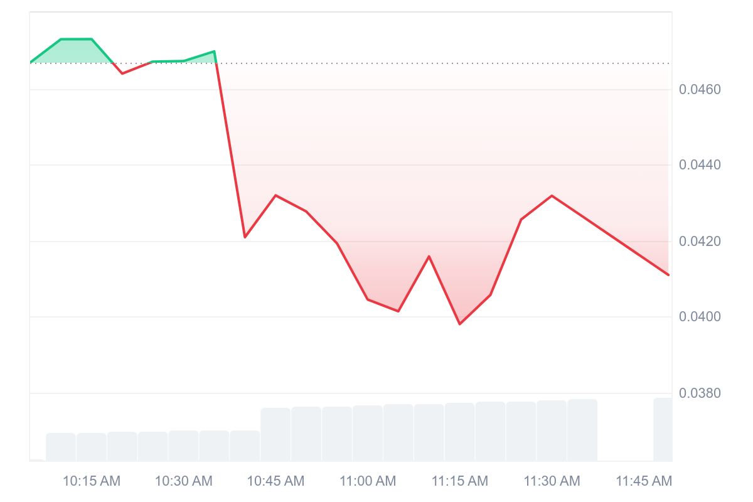
Task: Select the green peak at chart start
Action: click(77, 39)
